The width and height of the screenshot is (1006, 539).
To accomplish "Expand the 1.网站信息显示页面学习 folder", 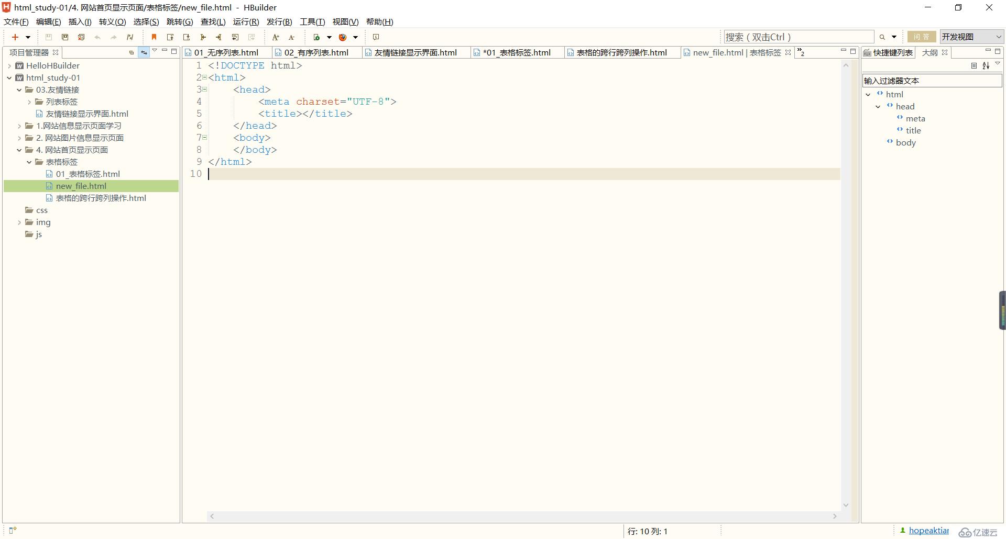I will pos(19,126).
